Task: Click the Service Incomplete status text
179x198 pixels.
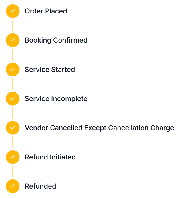Action: point(56,99)
